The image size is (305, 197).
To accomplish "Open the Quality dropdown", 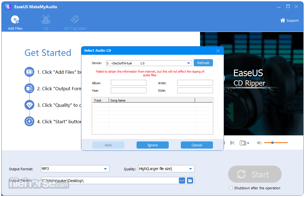I will tap(166, 169).
